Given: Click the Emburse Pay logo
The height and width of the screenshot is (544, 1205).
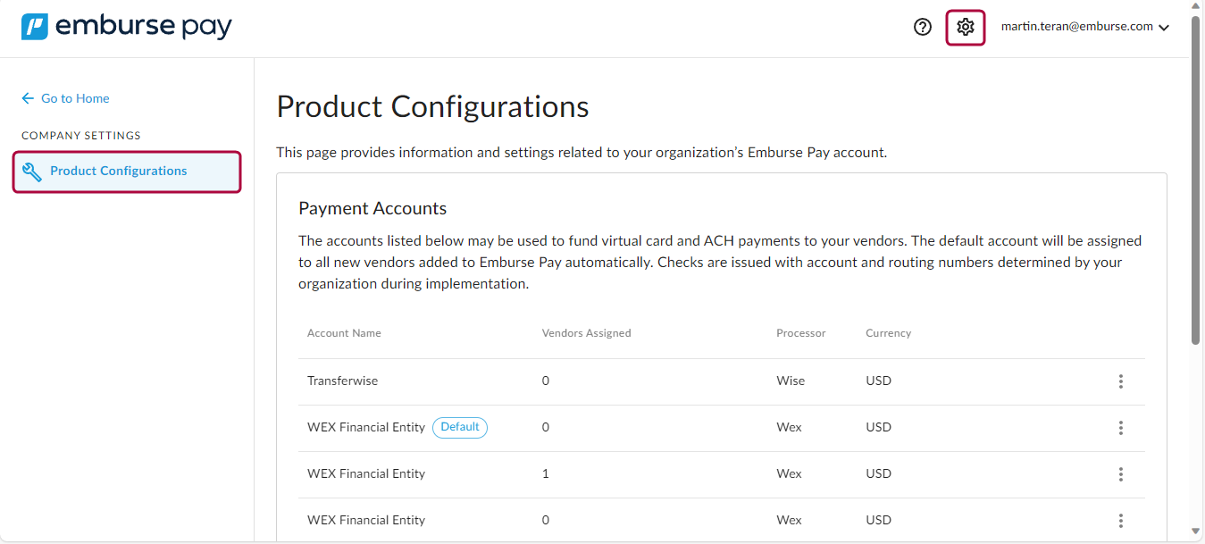Looking at the screenshot, I should coord(126,27).
